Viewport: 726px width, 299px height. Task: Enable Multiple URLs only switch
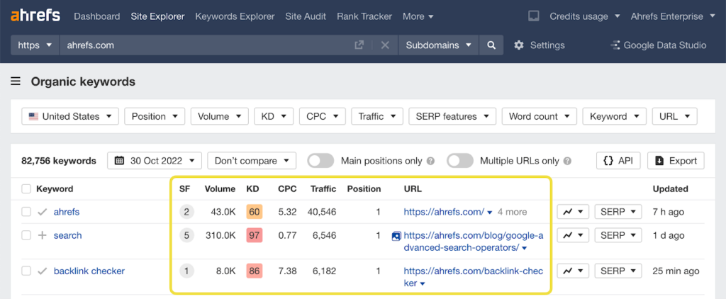tap(460, 161)
